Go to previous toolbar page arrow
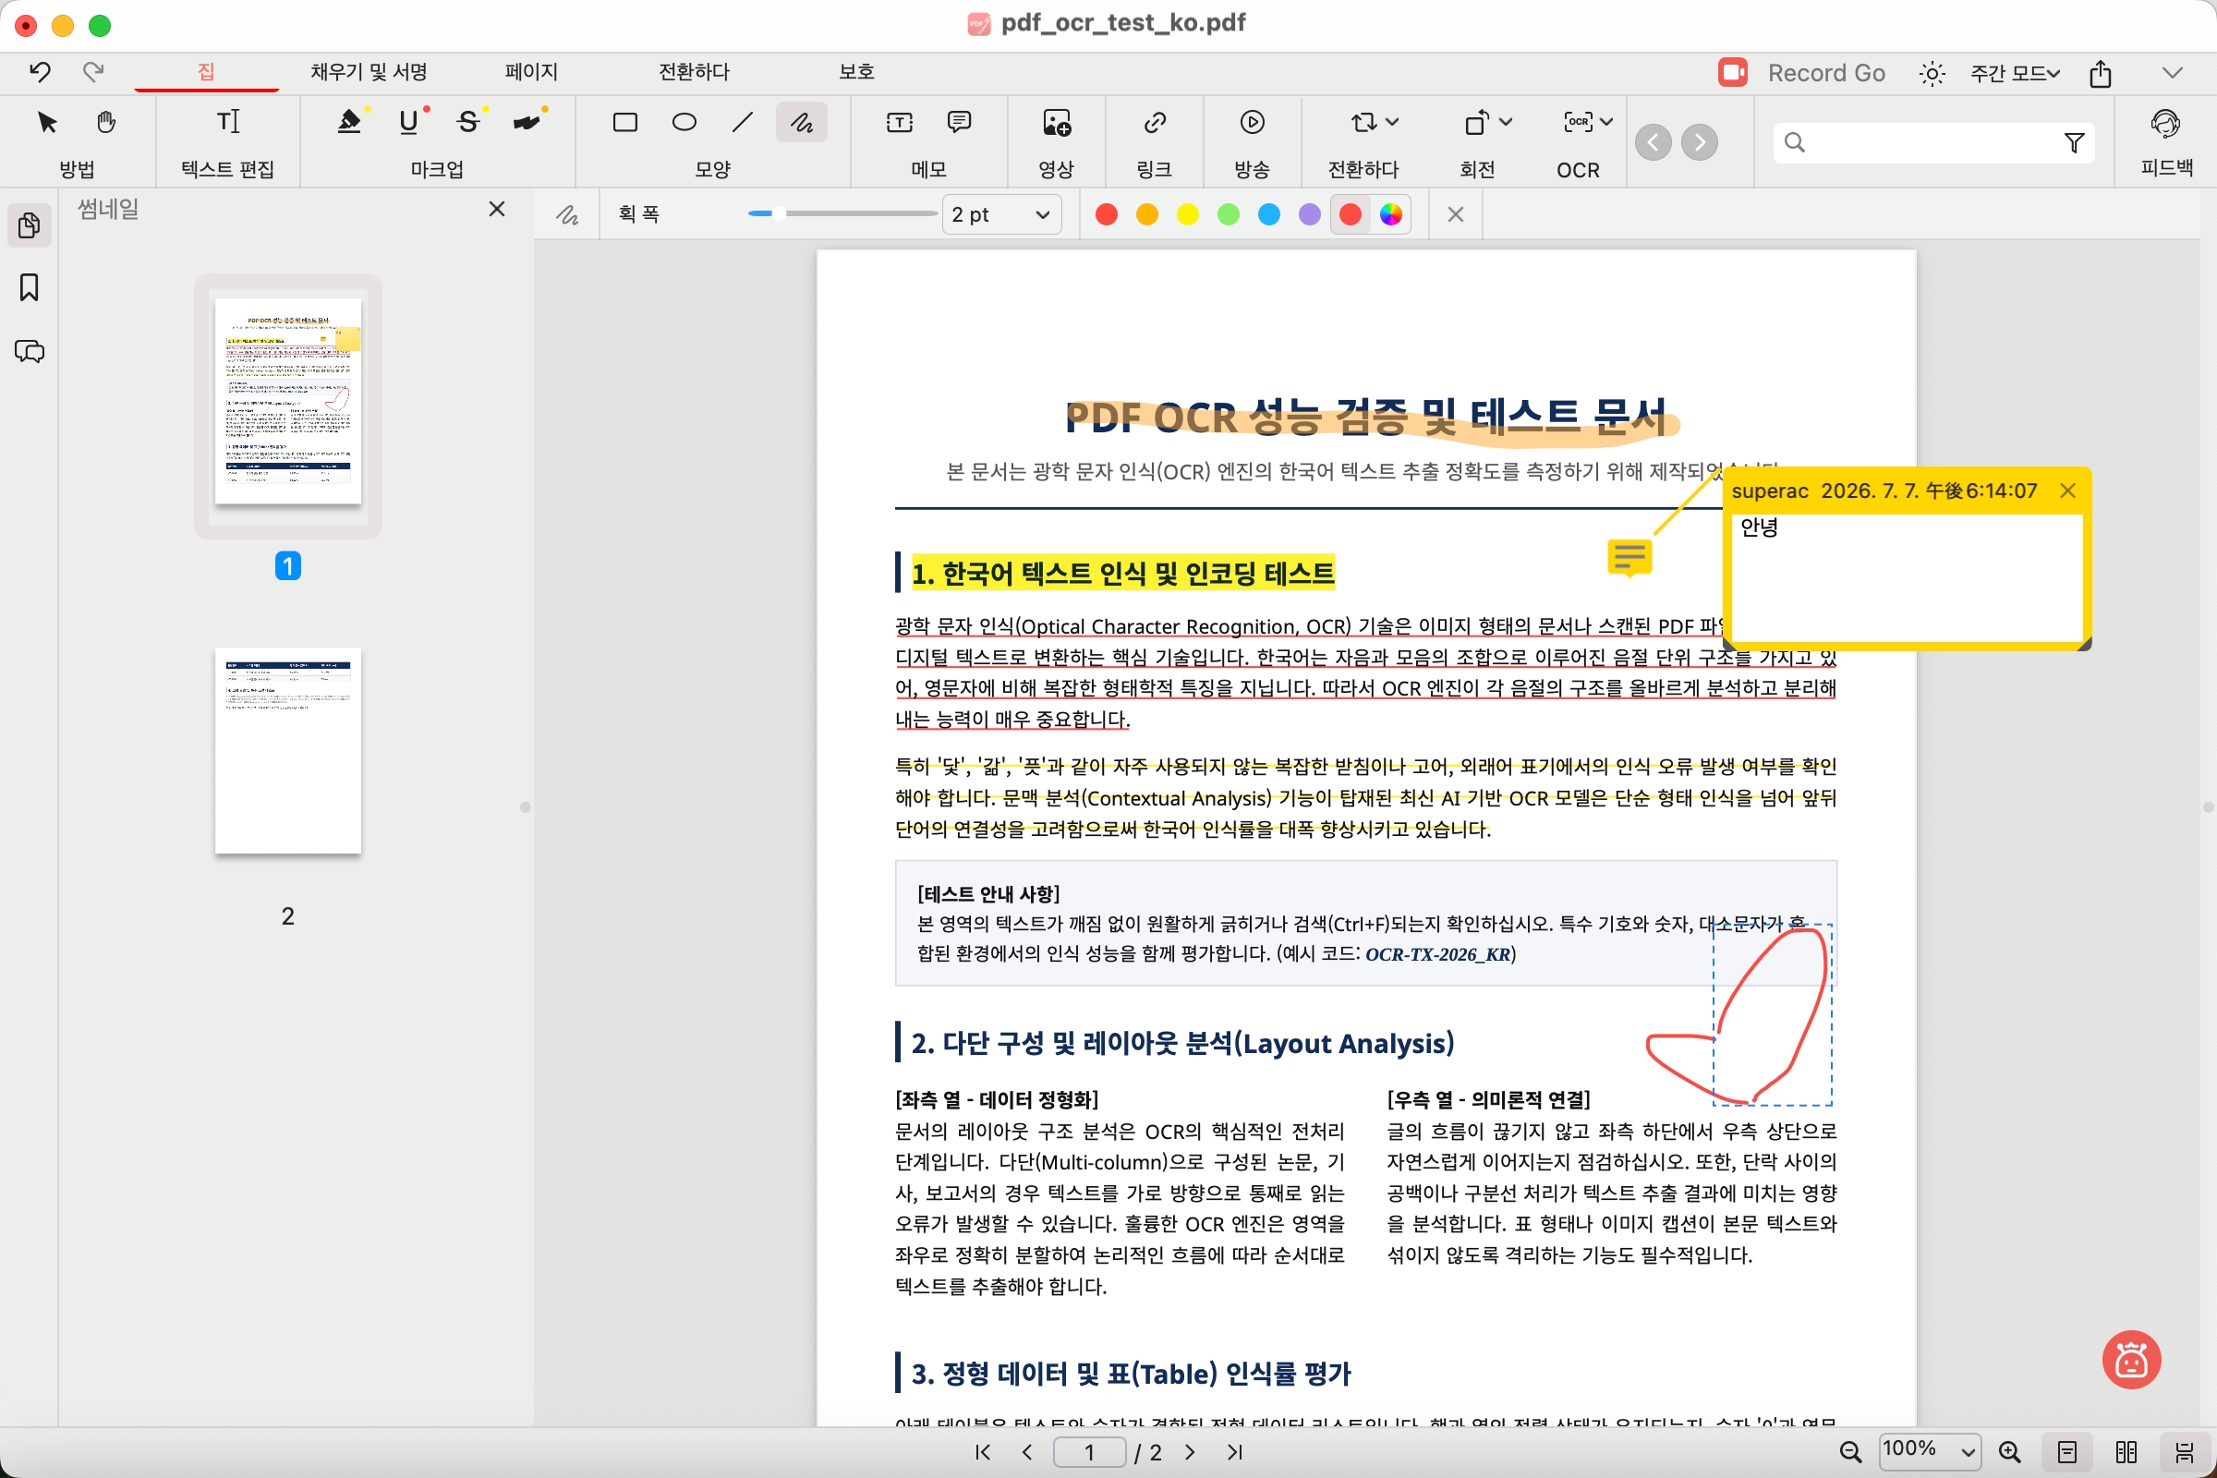 [x=1654, y=142]
